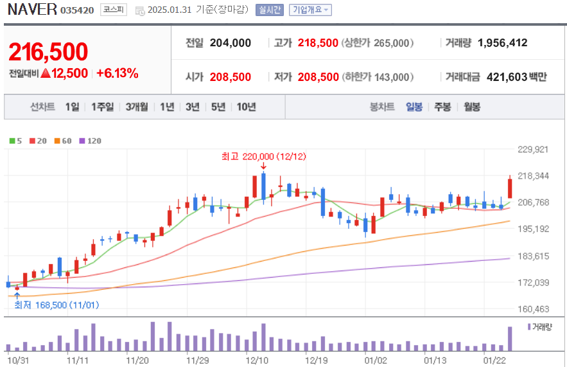Click the 12/19 date axis label

[317, 361]
